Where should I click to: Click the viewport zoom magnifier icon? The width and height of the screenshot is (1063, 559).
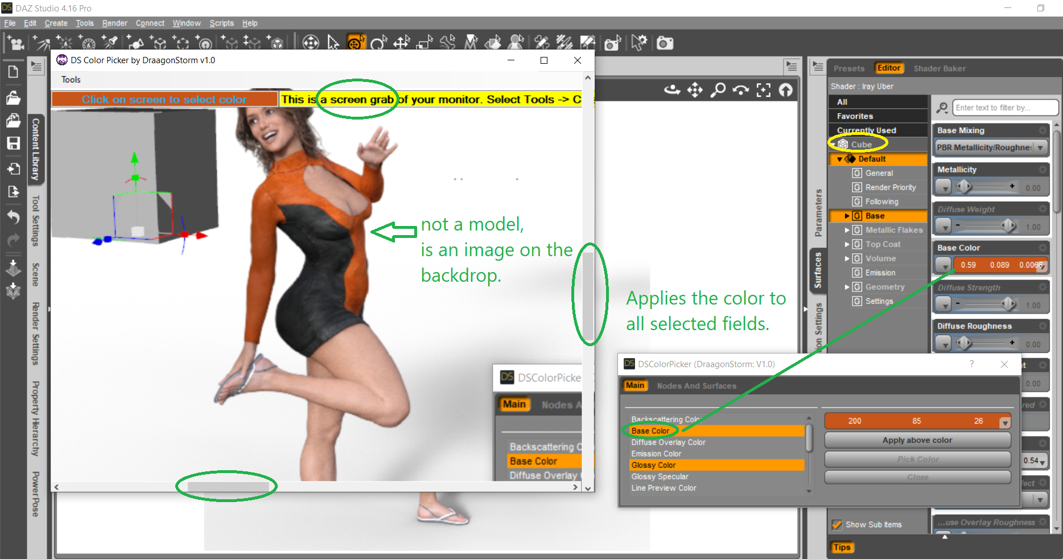[x=718, y=90]
